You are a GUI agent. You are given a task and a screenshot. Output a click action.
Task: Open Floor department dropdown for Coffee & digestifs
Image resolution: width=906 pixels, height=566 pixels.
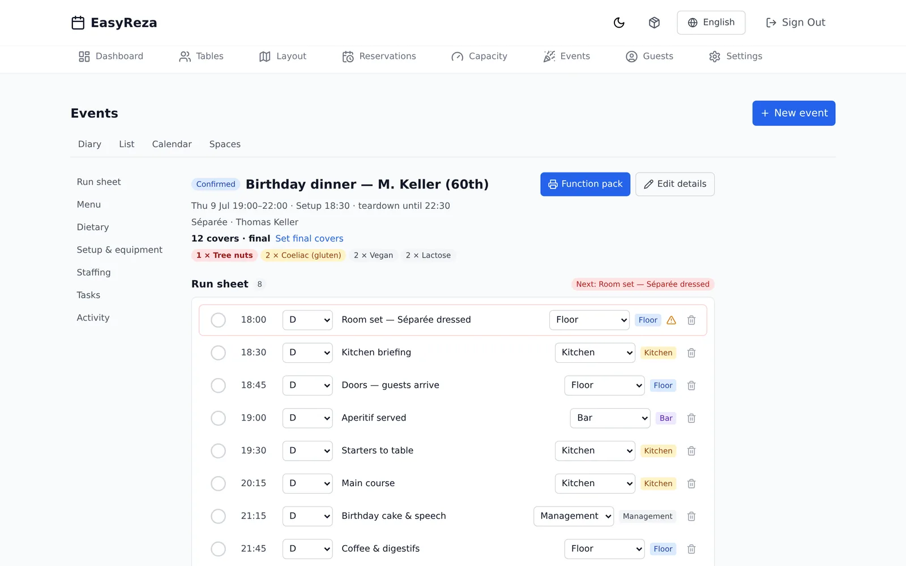[604, 550]
